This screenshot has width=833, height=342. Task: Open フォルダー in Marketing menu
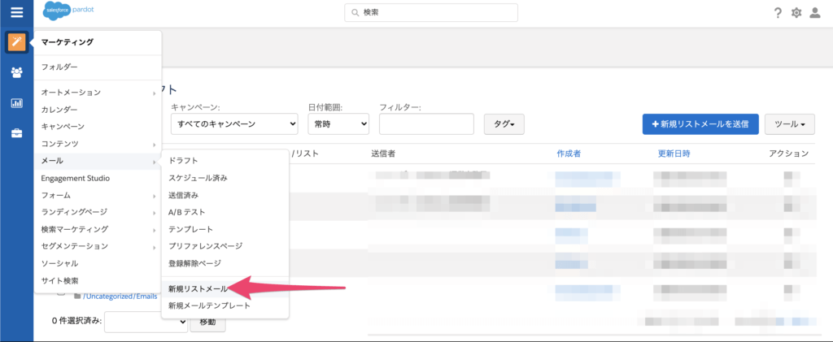98,67
